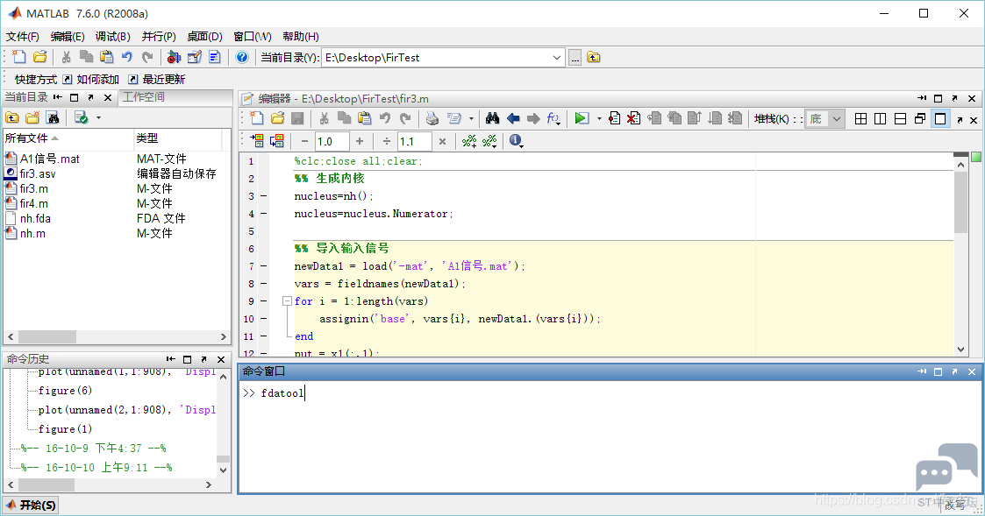Image resolution: width=985 pixels, height=516 pixels.
Task: Create new folder in current directory panel
Action: [x=32, y=117]
